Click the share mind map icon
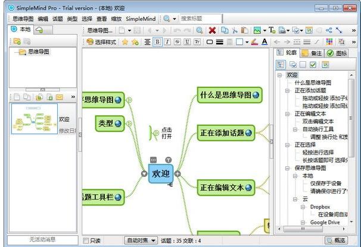The width and height of the screenshot is (361, 247). [329, 30]
